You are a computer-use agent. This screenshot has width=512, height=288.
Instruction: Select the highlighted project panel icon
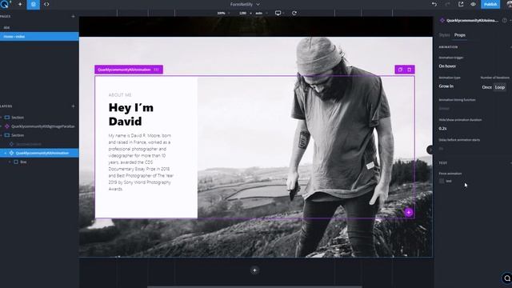click(34, 4)
